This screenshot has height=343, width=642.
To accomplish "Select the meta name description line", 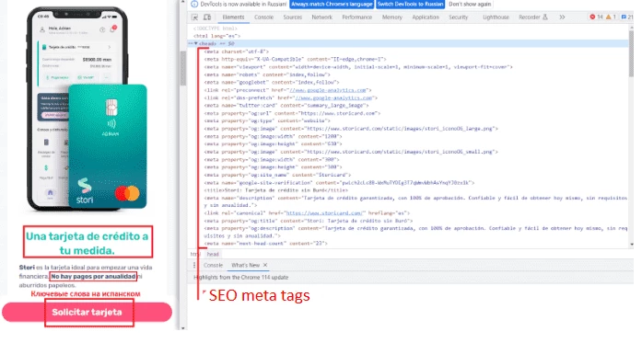I will pos(415,201).
